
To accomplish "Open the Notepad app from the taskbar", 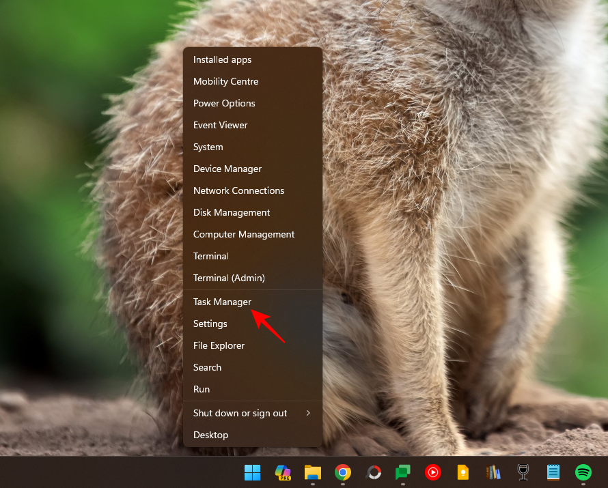I will [553, 472].
